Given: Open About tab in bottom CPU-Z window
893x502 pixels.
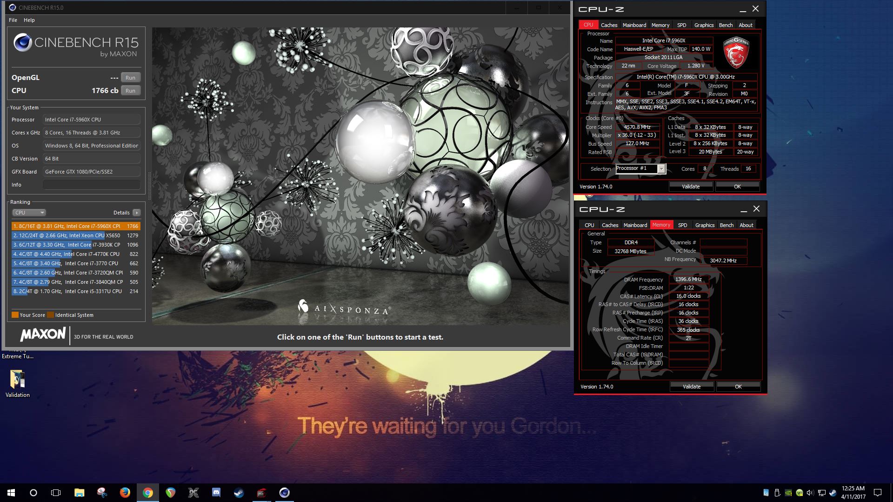Looking at the screenshot, I should pyautogui.click(x=746, y=225).
